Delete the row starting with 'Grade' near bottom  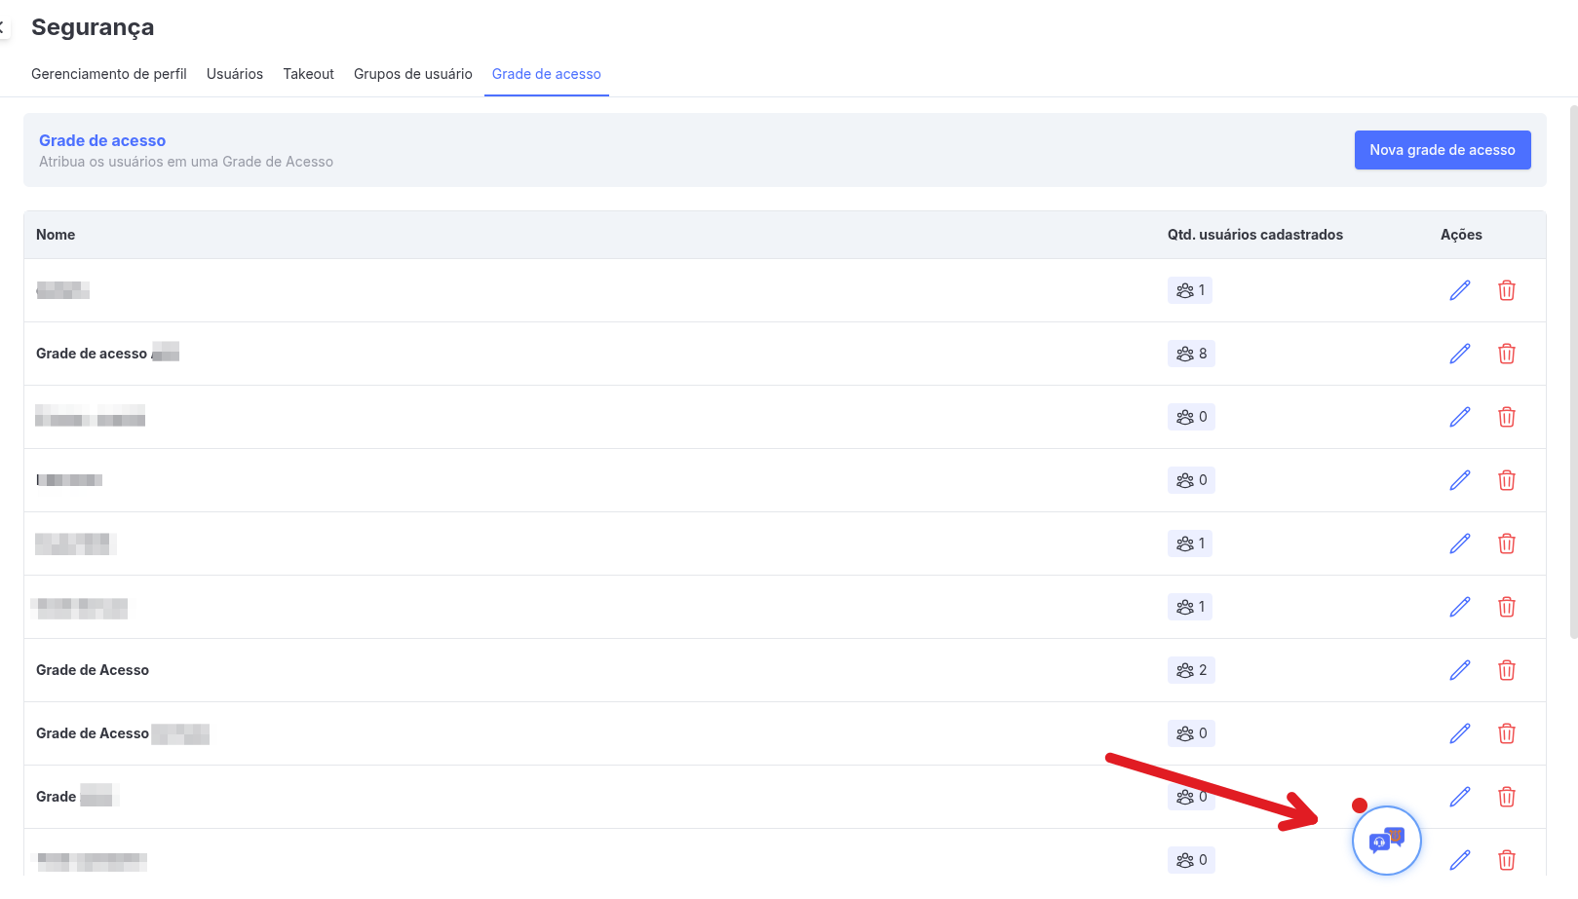pyautogui.click(x=1506, y=797)
